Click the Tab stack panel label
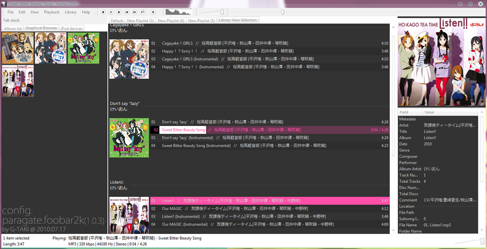 click(x=11, y=20)
